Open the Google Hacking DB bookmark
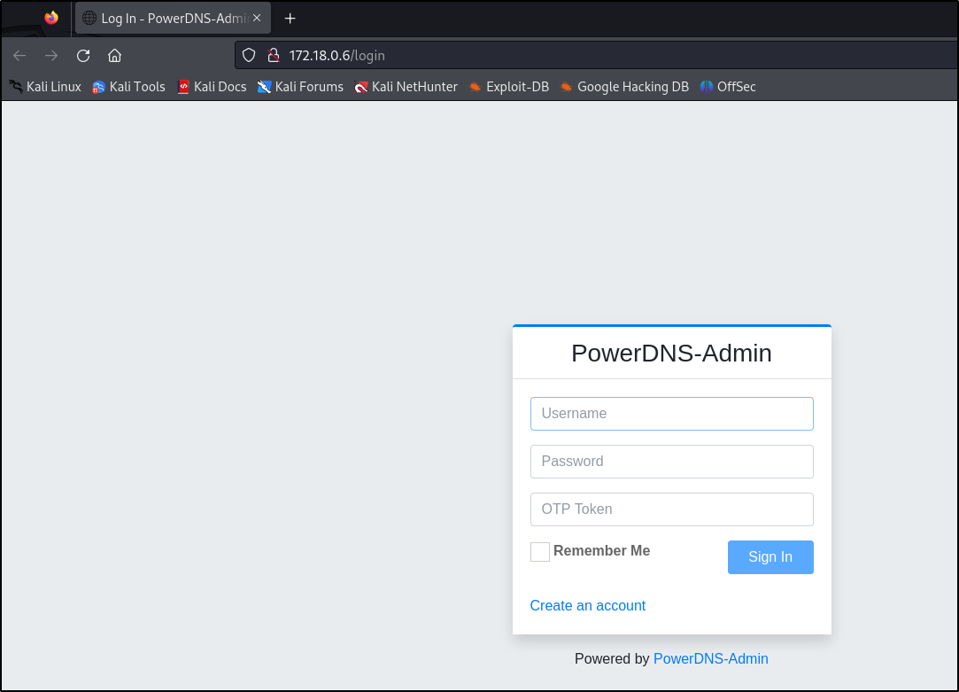 624,87
